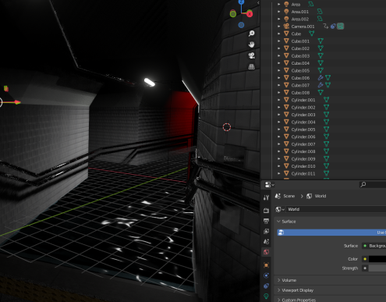Switch to orthographic view using the grid icon
This screenshot has width=386, height=302.
(x=251, y=66)
